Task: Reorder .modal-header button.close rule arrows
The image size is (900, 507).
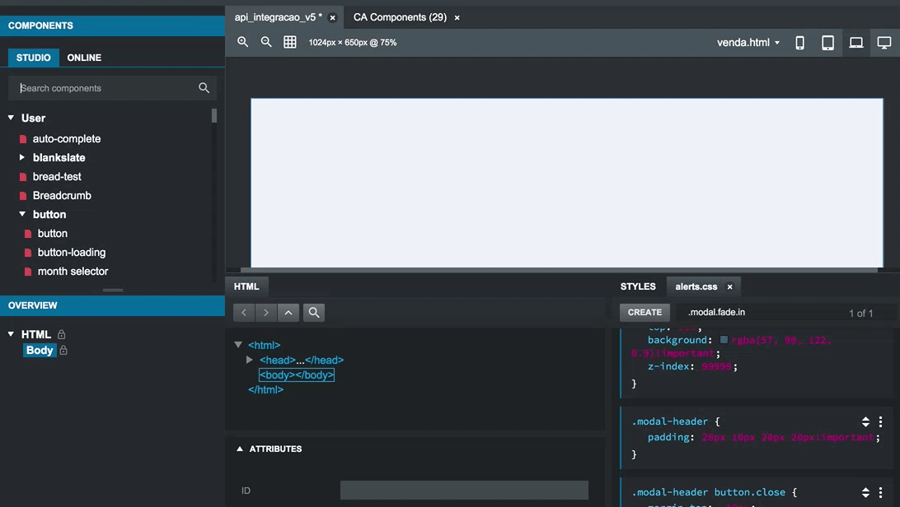Action: click(865, 493)
